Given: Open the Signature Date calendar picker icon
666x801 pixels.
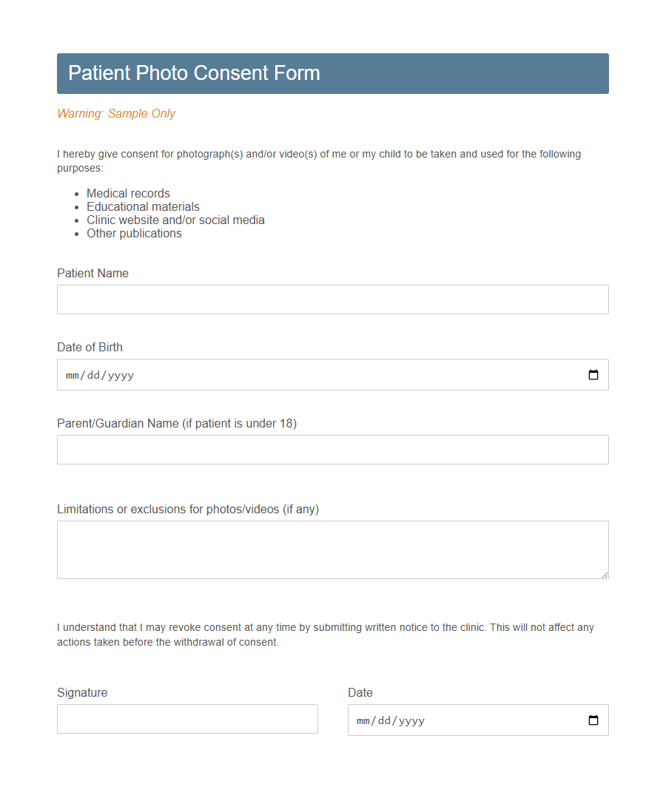Looking at the screenshot, I should [x=593, y=720].
